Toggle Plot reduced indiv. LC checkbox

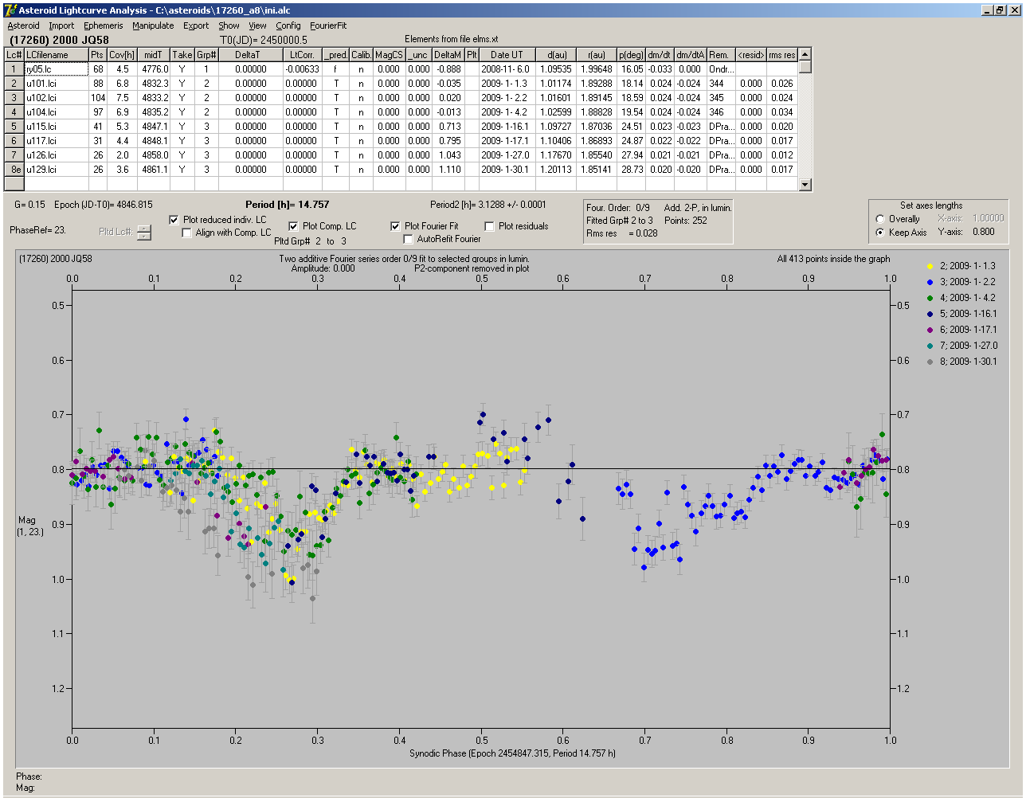point(174,220)
